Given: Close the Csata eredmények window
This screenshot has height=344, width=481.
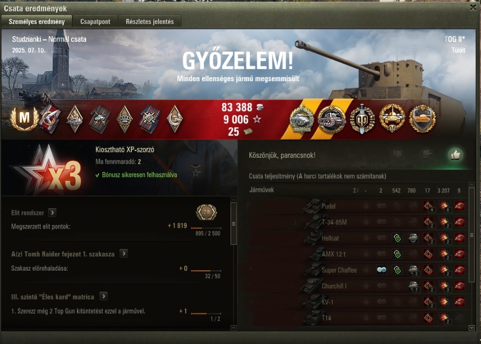Looking at the screenshot, I should (x=473, y=7).
